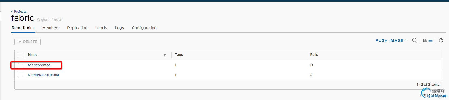The image size is (449, 100).
Task: Open the Configuration tab
Action: coord(144,28)
